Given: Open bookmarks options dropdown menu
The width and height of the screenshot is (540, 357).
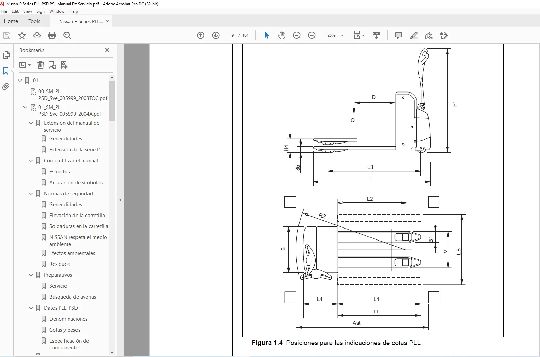Looking at the screenshot, I should point(25,65).
